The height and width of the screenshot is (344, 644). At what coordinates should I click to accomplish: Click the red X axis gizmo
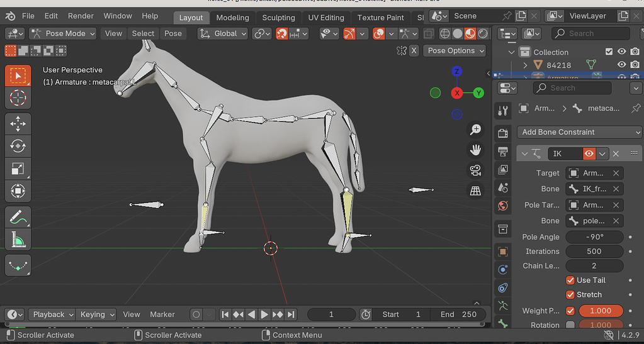click(x=457, y=93)
